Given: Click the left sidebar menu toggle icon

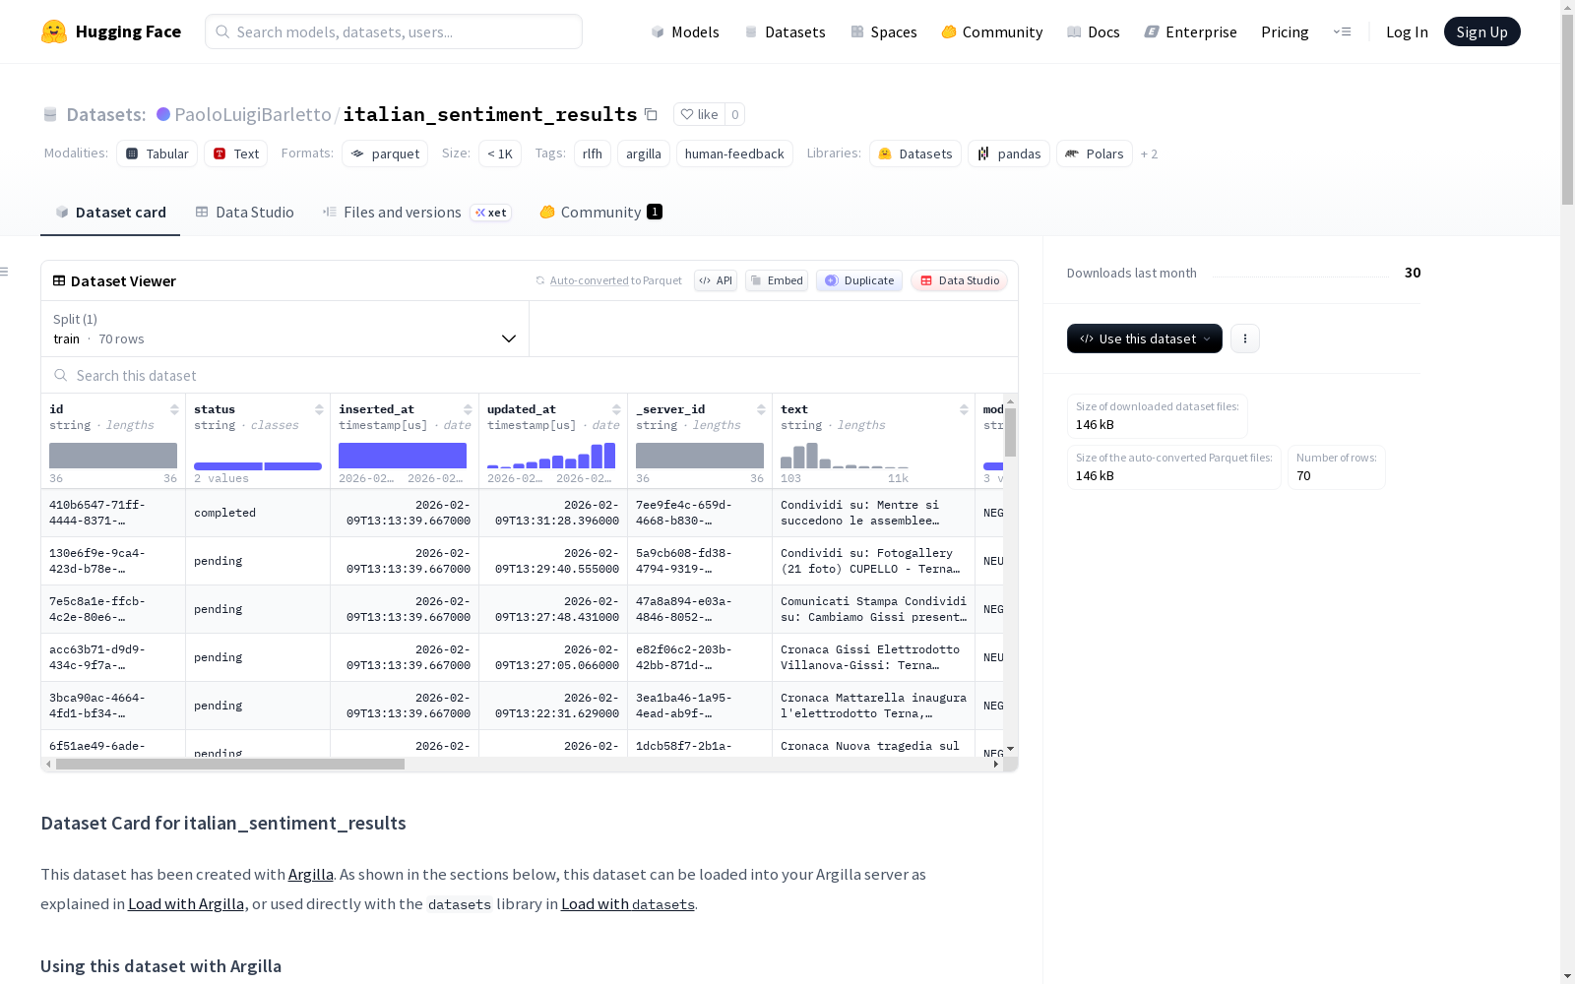Looking at the screenshot, I should coord(5,272).
